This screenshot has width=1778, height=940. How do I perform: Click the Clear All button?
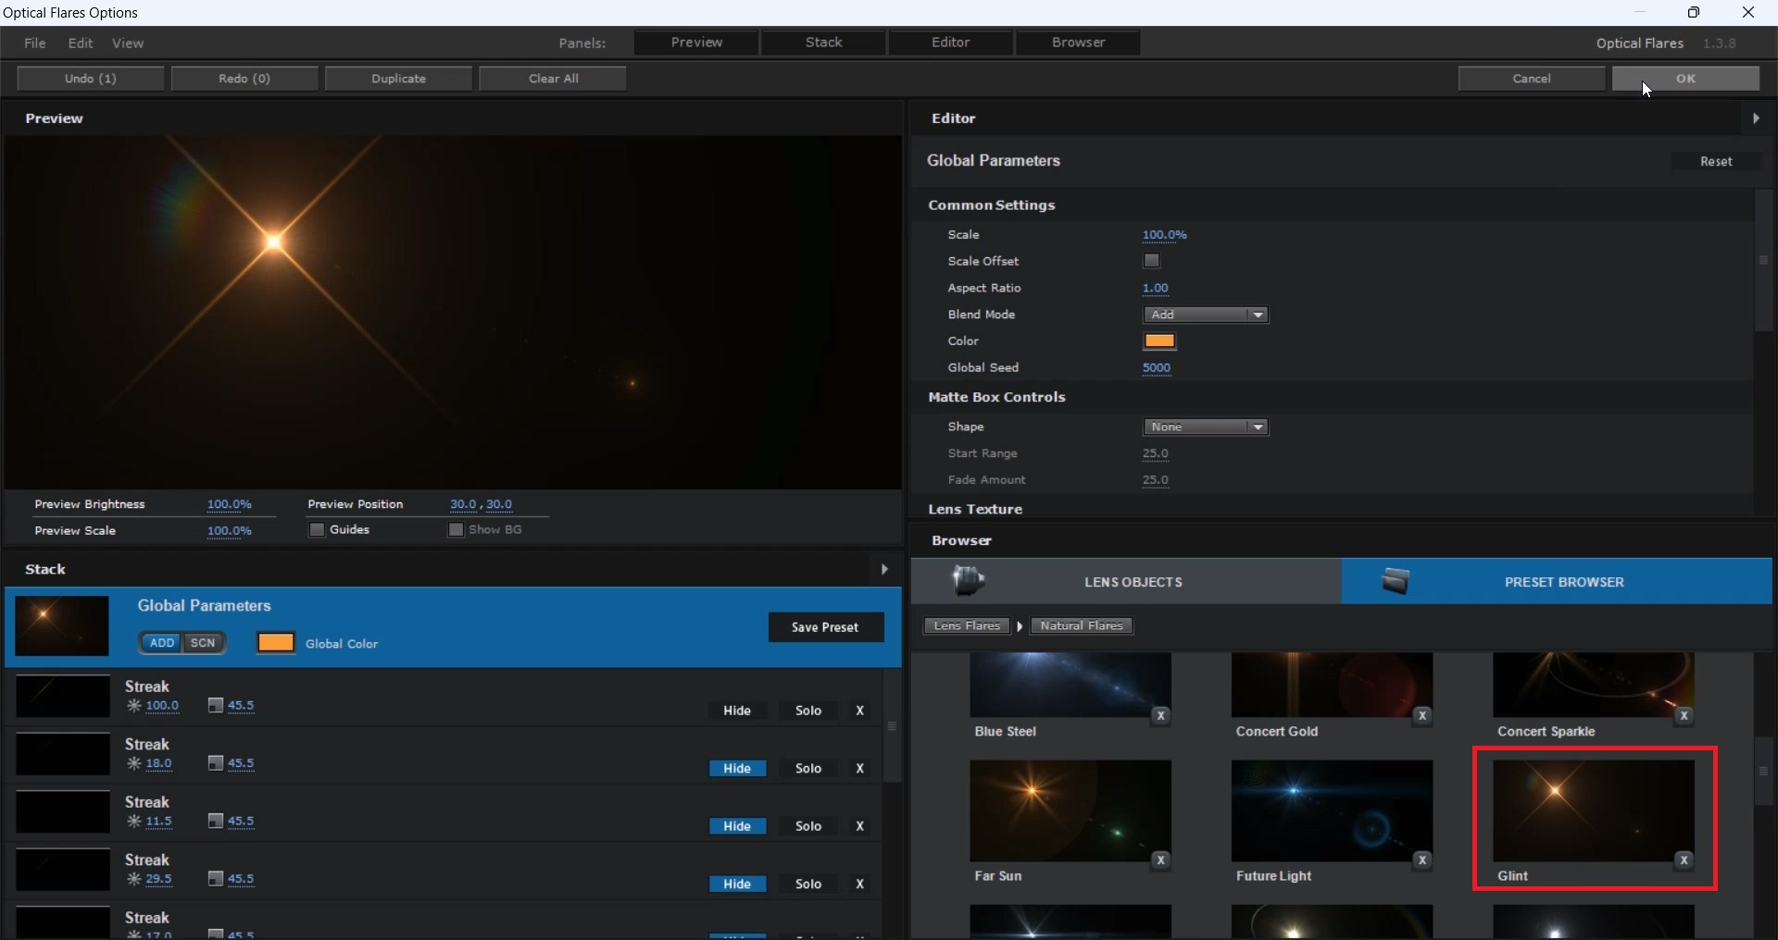click(554, 79)
